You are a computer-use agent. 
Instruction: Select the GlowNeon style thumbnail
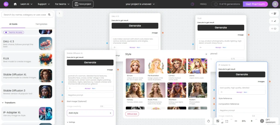point(177,90)
